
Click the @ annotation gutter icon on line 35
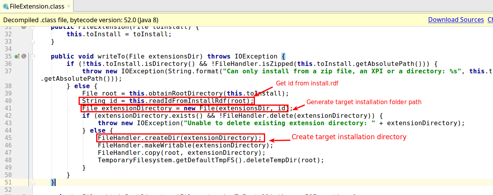pyautogui.click(x=24, y=56)
